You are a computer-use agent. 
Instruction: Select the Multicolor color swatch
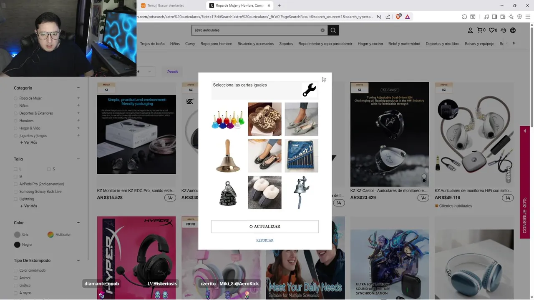click(x=50, y=235)
